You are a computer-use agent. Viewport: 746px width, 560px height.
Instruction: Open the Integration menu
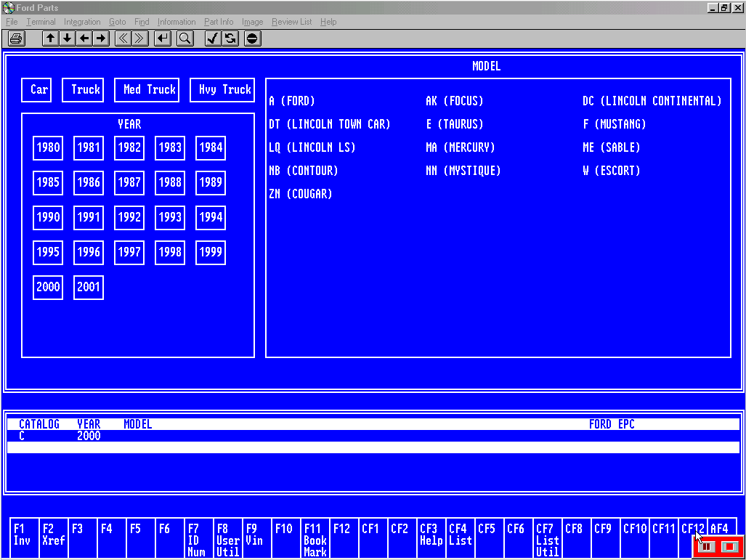click(x=82, y=22)
